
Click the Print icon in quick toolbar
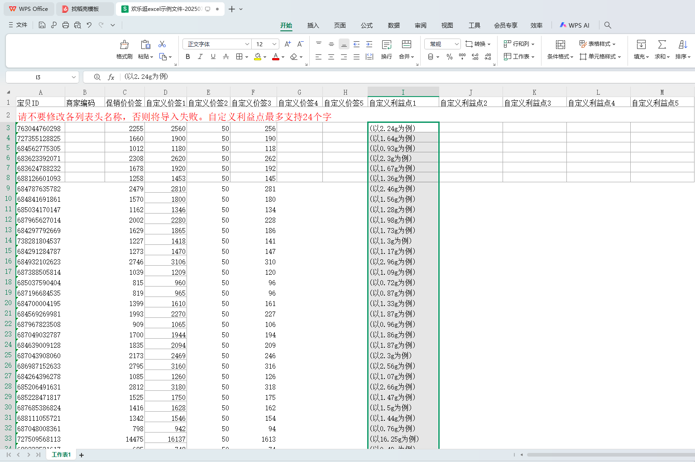pos(66,25)
